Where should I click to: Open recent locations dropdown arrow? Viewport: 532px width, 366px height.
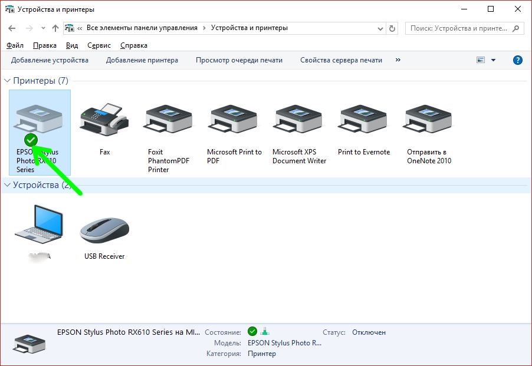point(43,28)
